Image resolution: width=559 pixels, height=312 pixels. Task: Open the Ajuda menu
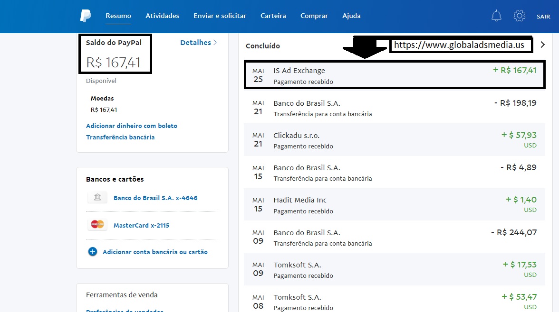click(352, 16)
